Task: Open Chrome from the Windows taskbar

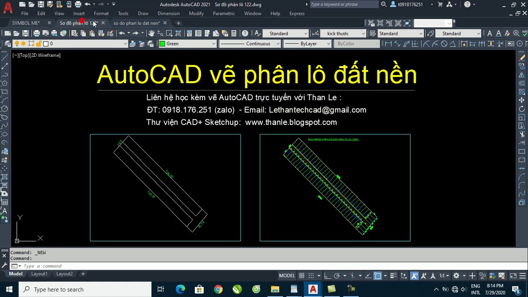Action: (218, 289)
